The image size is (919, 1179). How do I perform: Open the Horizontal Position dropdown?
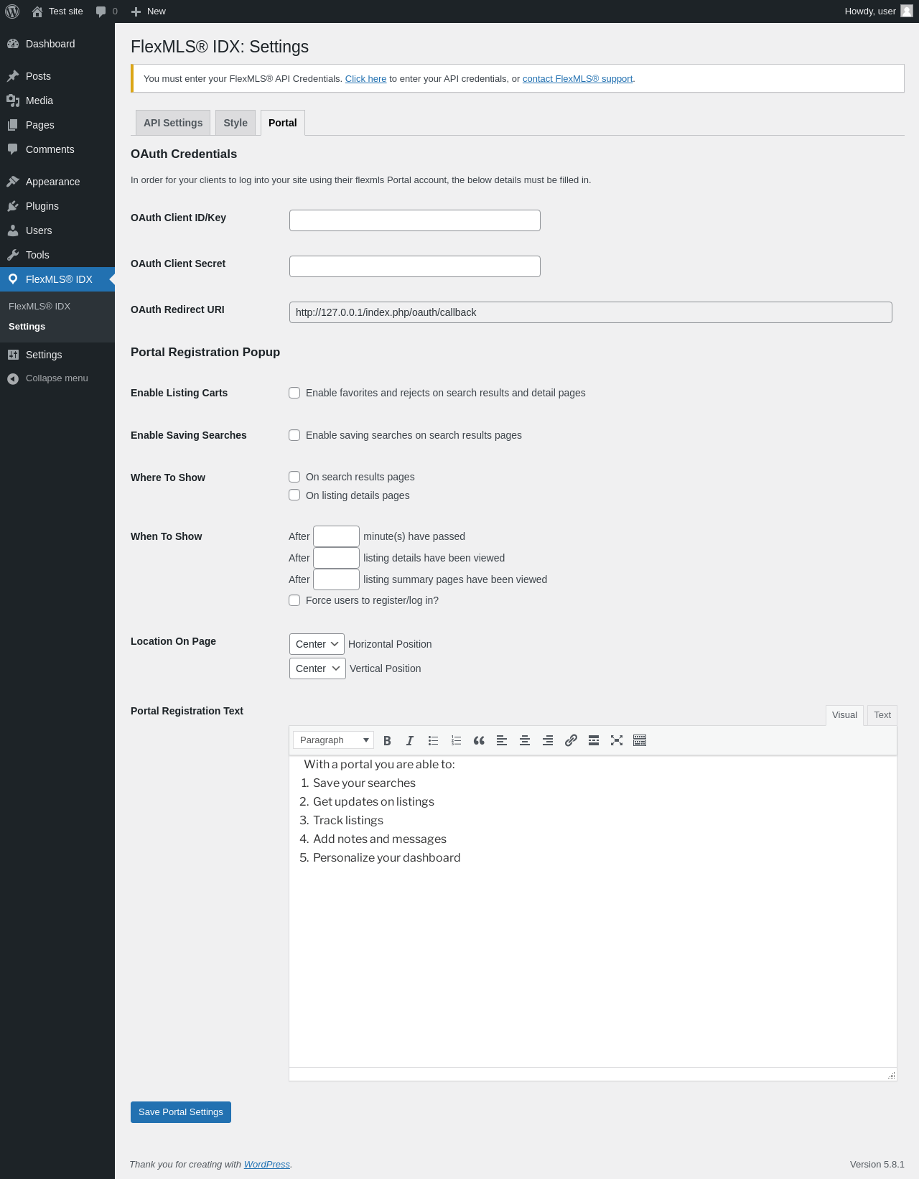[317, 644]
